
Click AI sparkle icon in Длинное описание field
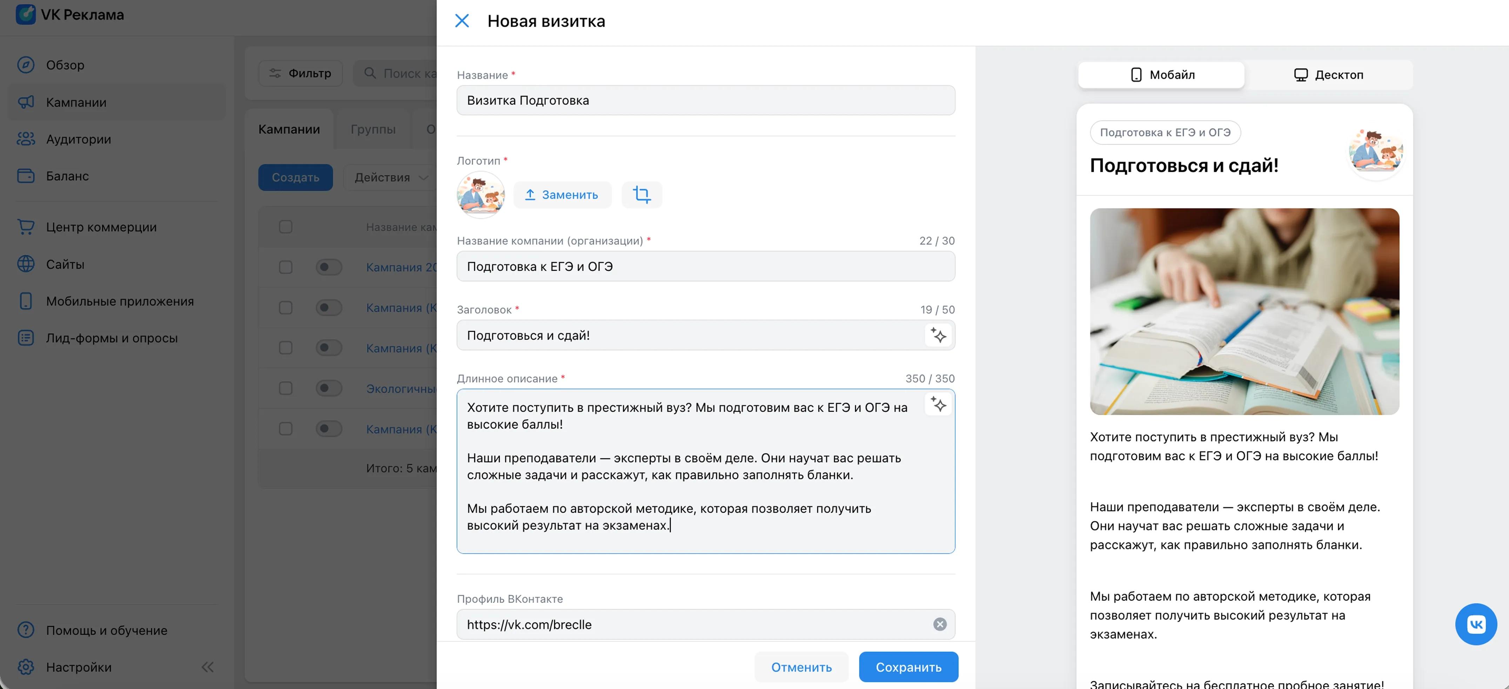coord(938,405)
